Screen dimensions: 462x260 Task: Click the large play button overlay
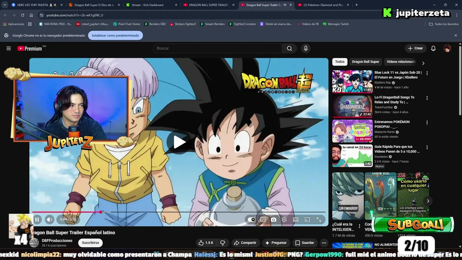[x=179, y=142]
